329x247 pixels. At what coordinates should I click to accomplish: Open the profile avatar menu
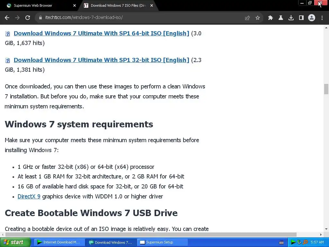[x=312, y=18]
